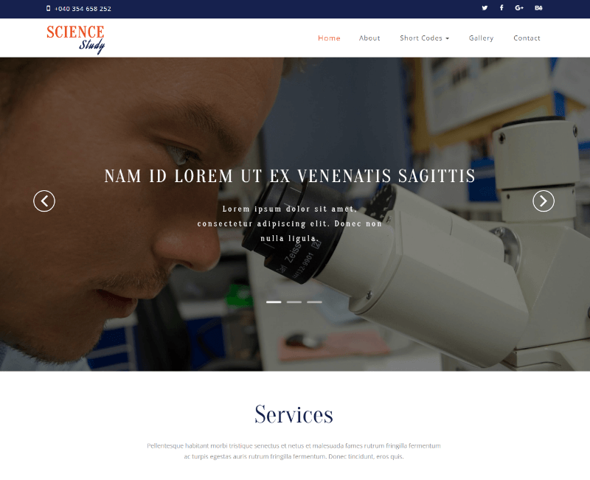Screen dimensions: 590x480
Task: Click the slider headline Nam Id Lorem
Action: [290, 176]
